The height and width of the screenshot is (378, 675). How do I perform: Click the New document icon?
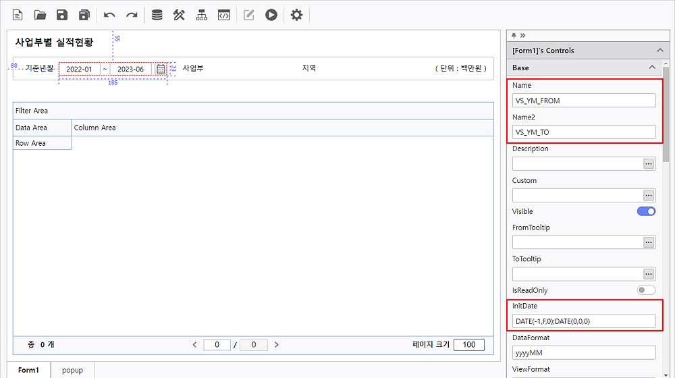click(x=18, y=15)
